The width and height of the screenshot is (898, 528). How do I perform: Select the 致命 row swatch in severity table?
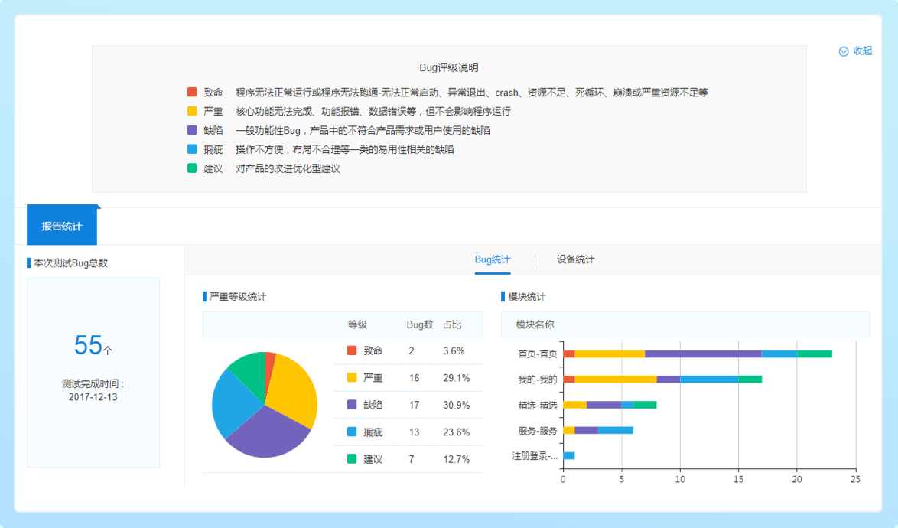click(x=352, y=350)
